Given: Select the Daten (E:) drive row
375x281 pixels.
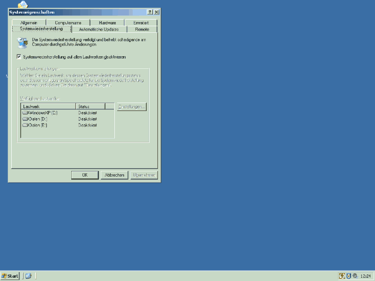Looking at the screenshot, I should click(67, 125).
